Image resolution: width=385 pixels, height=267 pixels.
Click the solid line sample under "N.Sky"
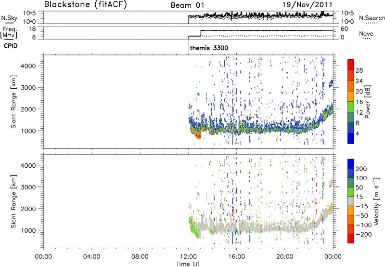[x=9, y=23]
